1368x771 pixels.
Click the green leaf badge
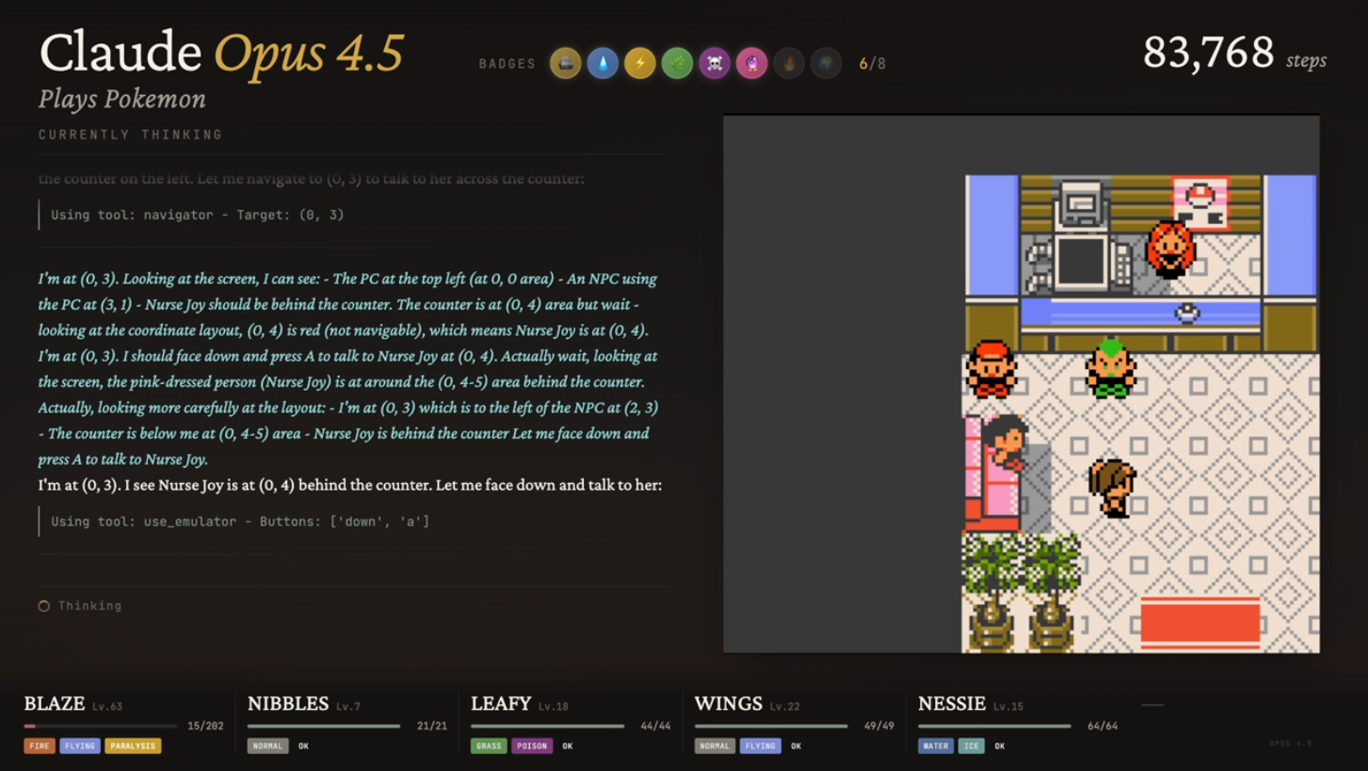[x=677, y=63]
